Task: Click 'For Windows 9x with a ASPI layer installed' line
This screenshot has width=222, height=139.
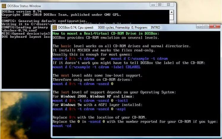Action: (98, 105)
